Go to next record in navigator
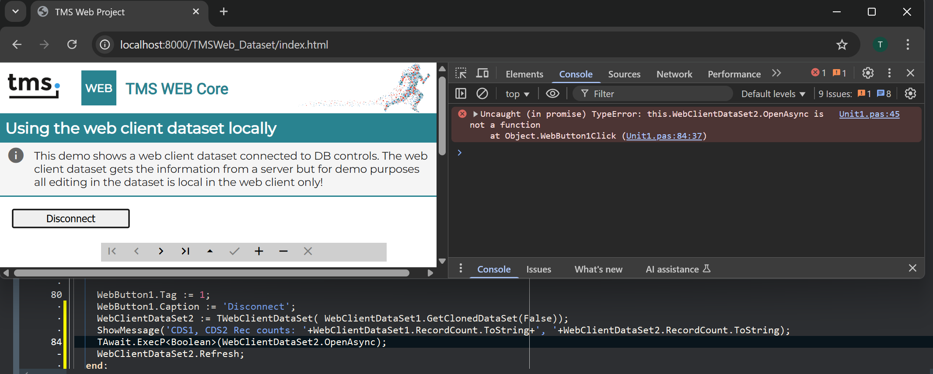Image resolution: width=933 pixels, height=374 pixels. click(161, 251)
